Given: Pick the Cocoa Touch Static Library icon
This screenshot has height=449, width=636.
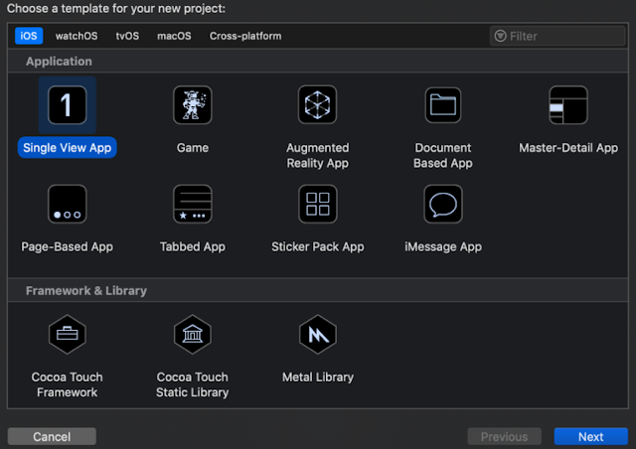Looking at the screenshot, I should click(x=193, y=335).
